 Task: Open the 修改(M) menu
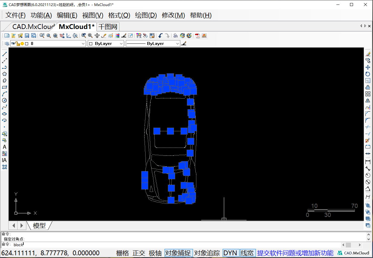click(x=173, y=15)
